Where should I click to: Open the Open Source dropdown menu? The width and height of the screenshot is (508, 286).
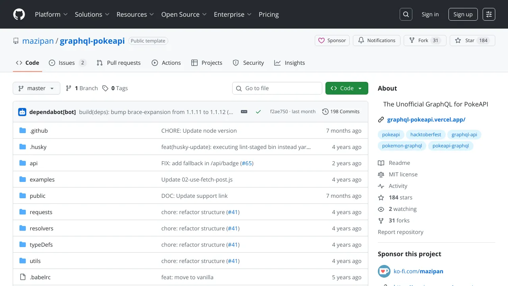click(184, 14)
